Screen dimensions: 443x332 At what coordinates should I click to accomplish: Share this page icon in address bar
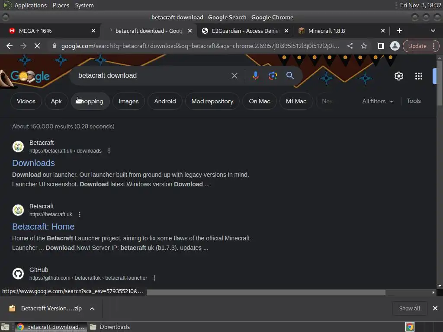pos(350,46)
